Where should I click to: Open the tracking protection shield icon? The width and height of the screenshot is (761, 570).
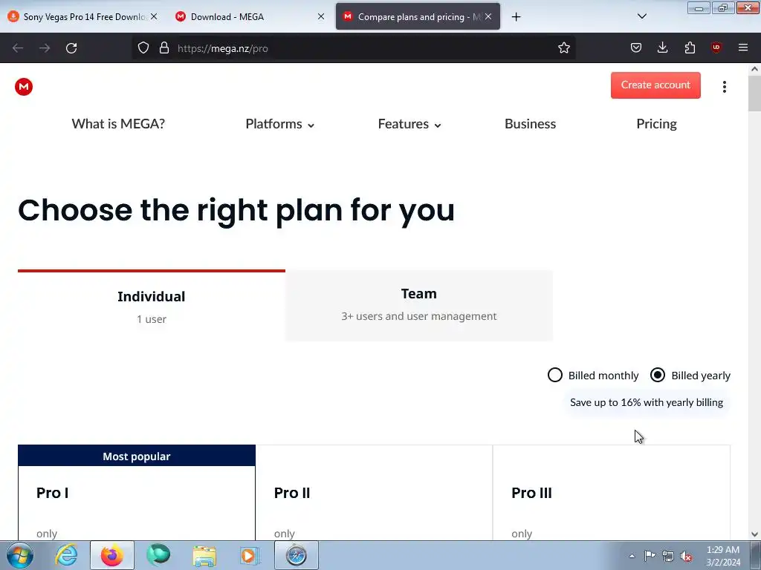(143, 47)
